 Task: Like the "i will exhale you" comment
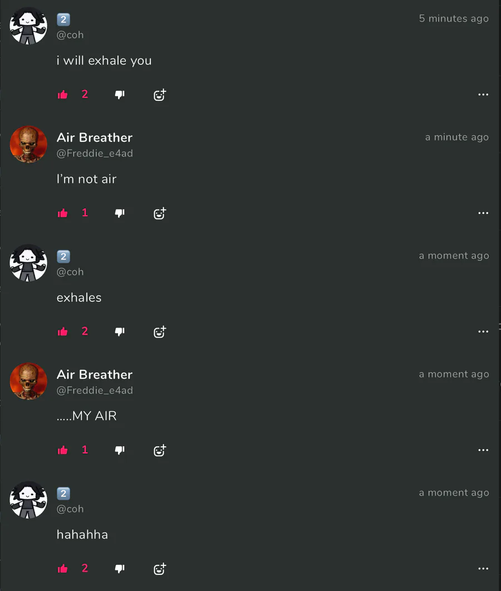click(62, 95)
